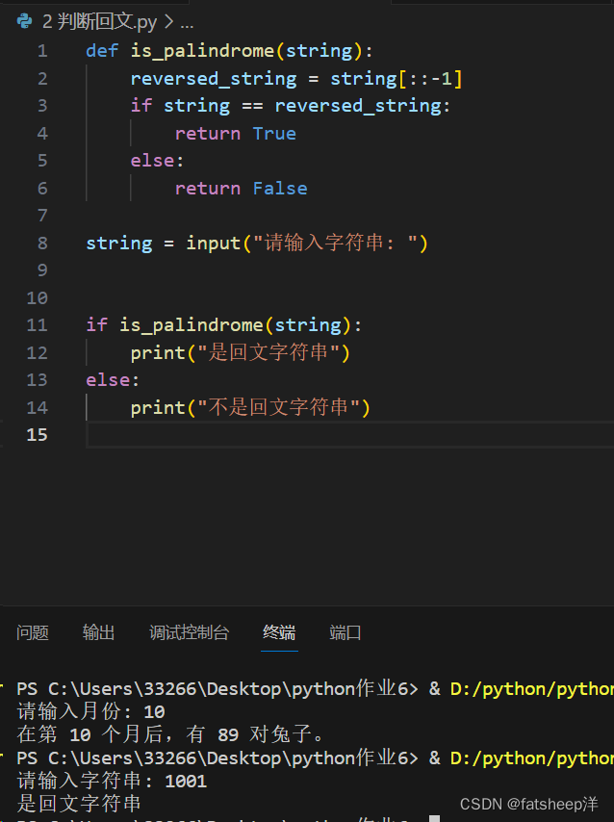Switch to the 问题 panel tab
This screenshot has height=822, width=614.
(x=33, y=632)
